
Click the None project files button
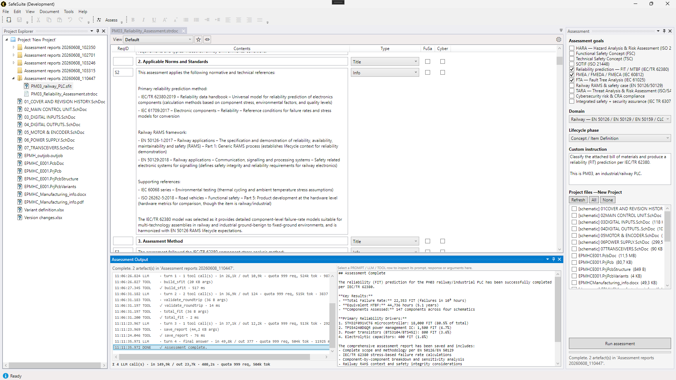tap(608, 200)
